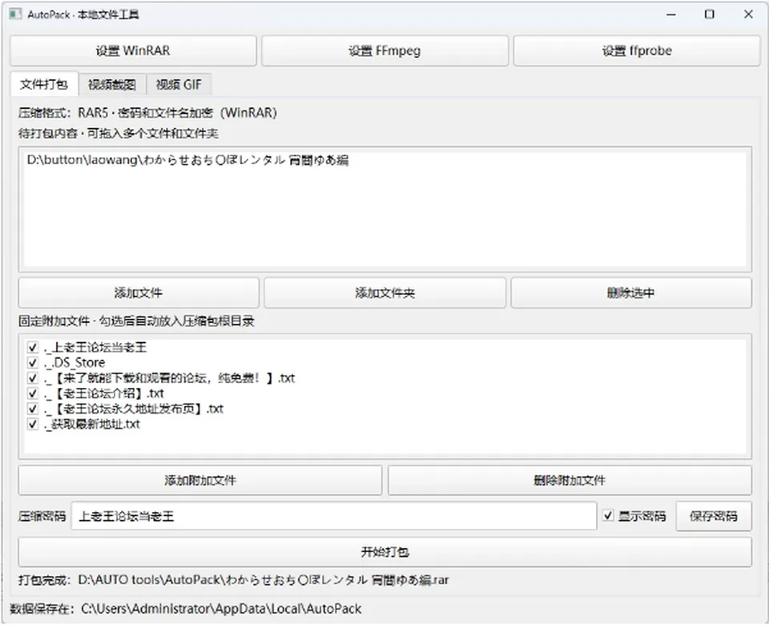Close the AutoPack window
769x625 pixels.
pyautogui.click(x=748, y=14)
